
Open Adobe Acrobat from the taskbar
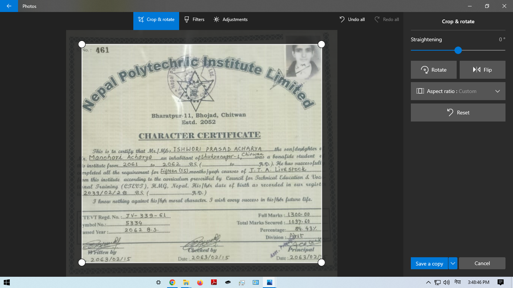(214, 282)
